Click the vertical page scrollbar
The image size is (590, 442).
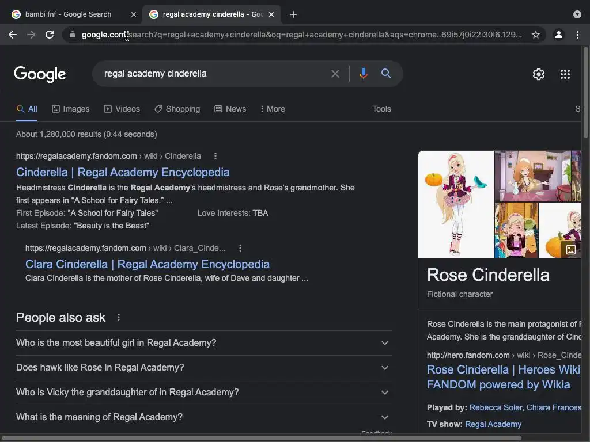[x=586, y=92]
